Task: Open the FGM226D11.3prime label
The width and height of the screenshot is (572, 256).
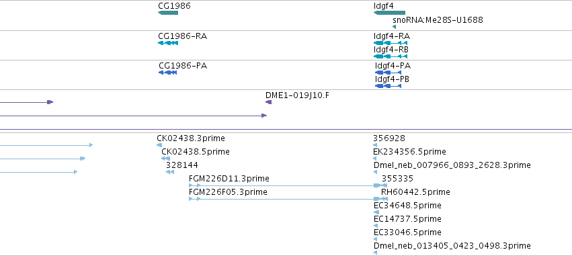Action: (x=229, y=179)
